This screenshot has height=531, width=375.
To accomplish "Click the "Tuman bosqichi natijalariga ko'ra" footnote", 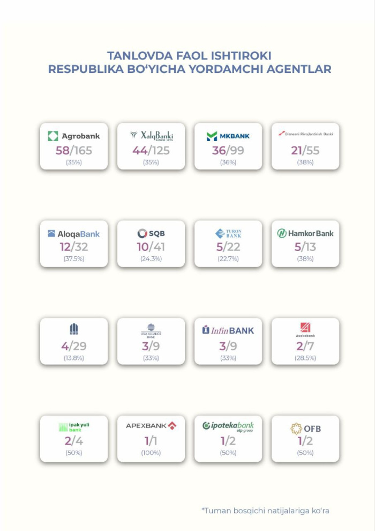I will 265,510.
